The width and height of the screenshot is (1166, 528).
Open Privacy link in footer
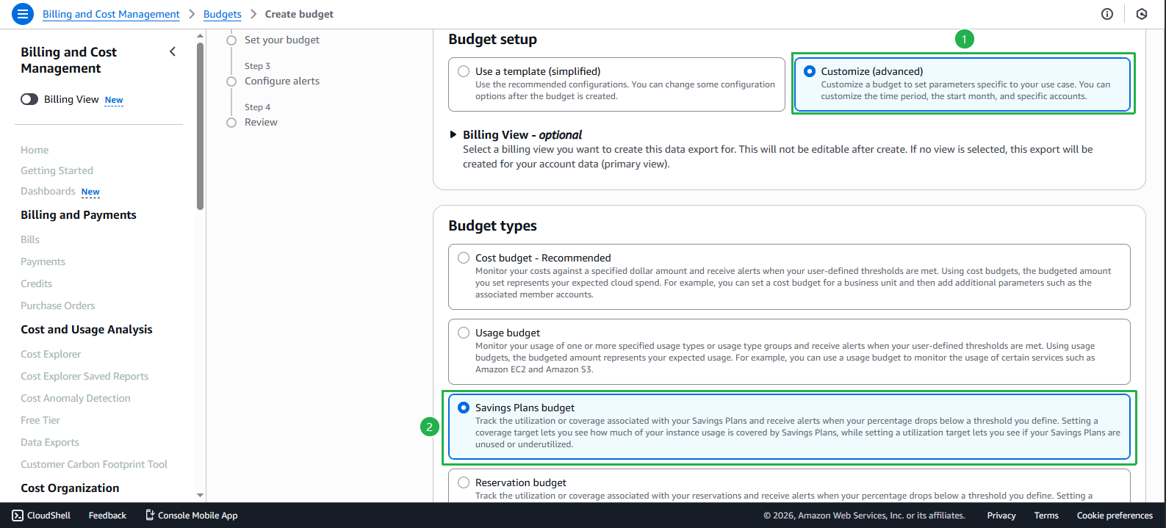pyautogui.click(x=1001, y=516)
